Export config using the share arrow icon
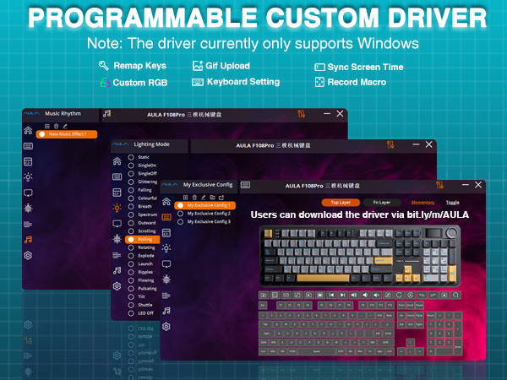 [221, 197]
